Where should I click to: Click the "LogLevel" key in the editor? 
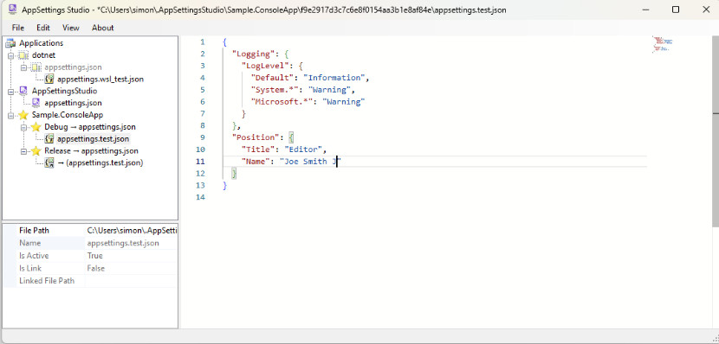tap(264, 66)
